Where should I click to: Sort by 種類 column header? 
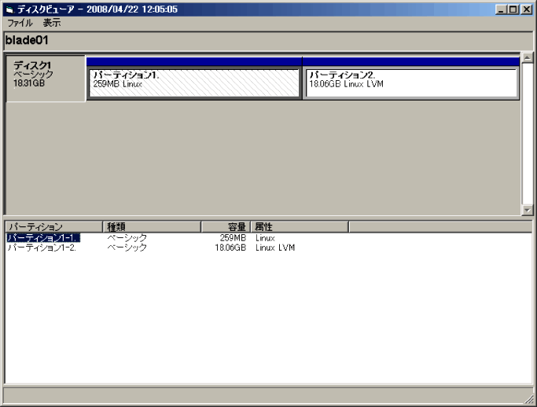pos(152,226)
